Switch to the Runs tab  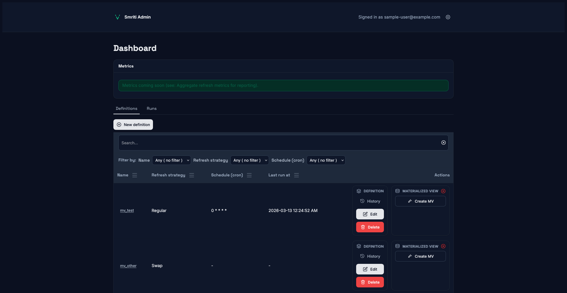151,108
